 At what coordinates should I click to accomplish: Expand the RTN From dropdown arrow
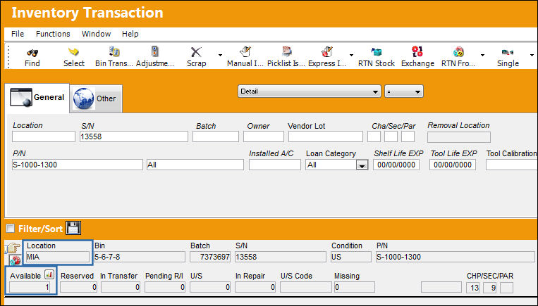point(482,55)
